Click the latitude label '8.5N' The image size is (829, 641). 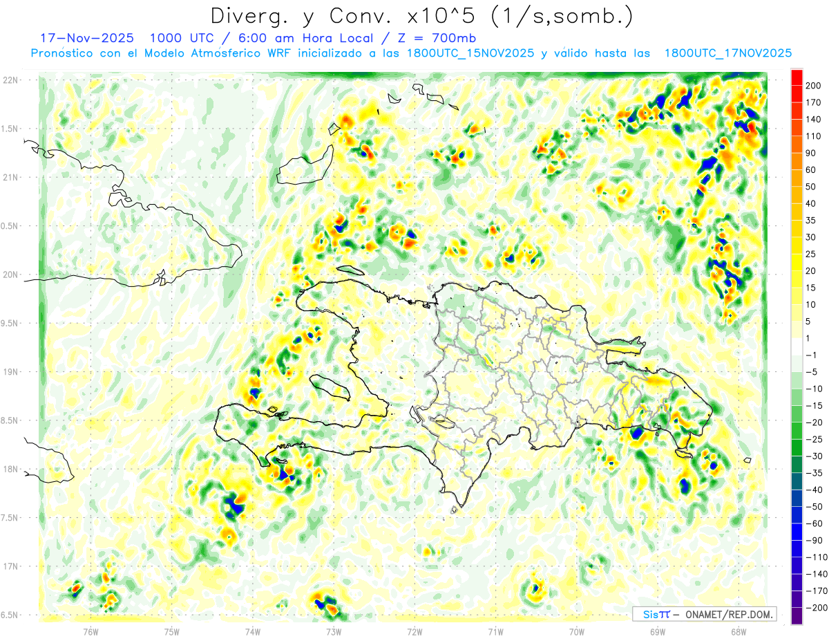coord(10,421)
